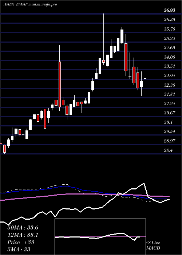
Task: Select the 28.97 price axis label
Action: point(170,141)
